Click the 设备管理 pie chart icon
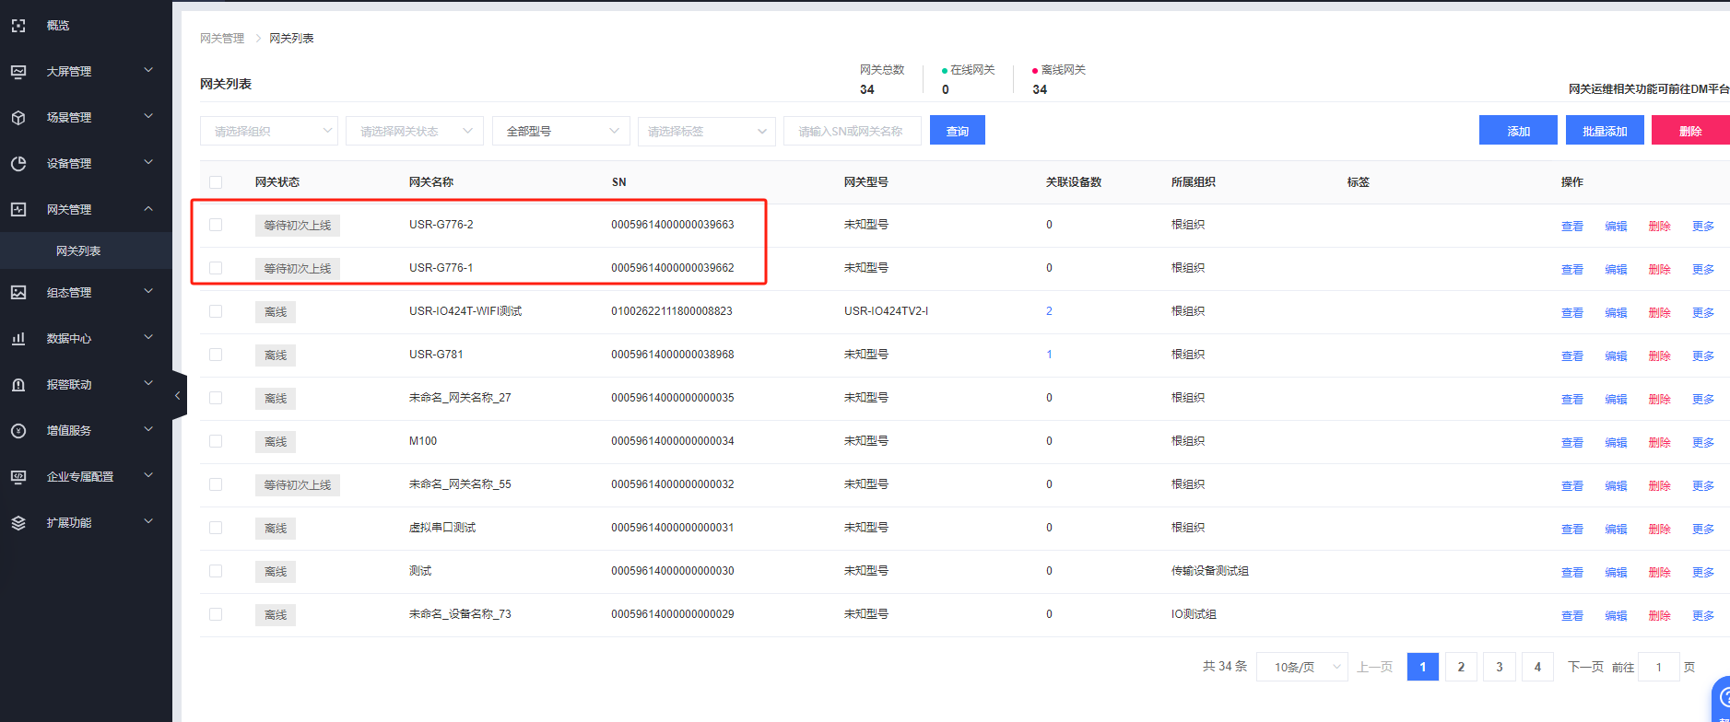Screen dimensions: 1730x722 (18, 164)
